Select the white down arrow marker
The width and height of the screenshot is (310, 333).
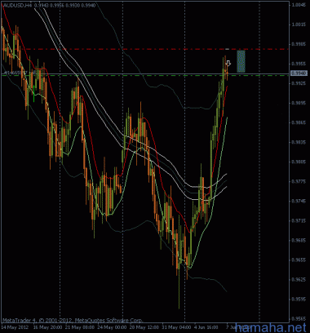point(228,63)
